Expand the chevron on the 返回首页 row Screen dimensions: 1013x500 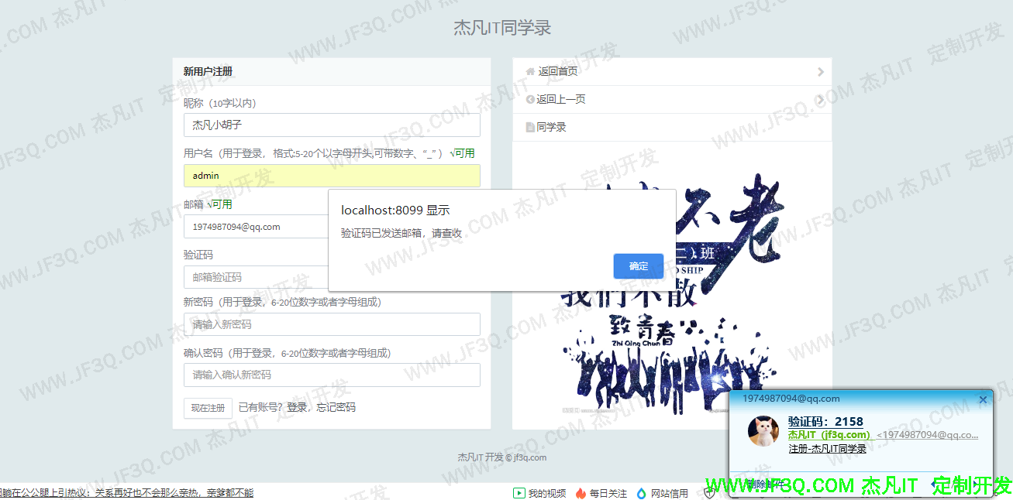pos(820,72)
